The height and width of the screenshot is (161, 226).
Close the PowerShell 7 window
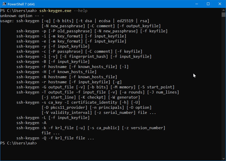pos(220,4)
